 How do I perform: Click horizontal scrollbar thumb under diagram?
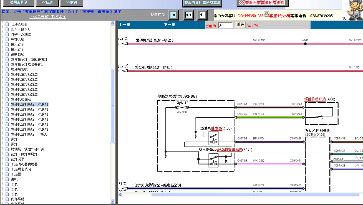coord(255,195)
